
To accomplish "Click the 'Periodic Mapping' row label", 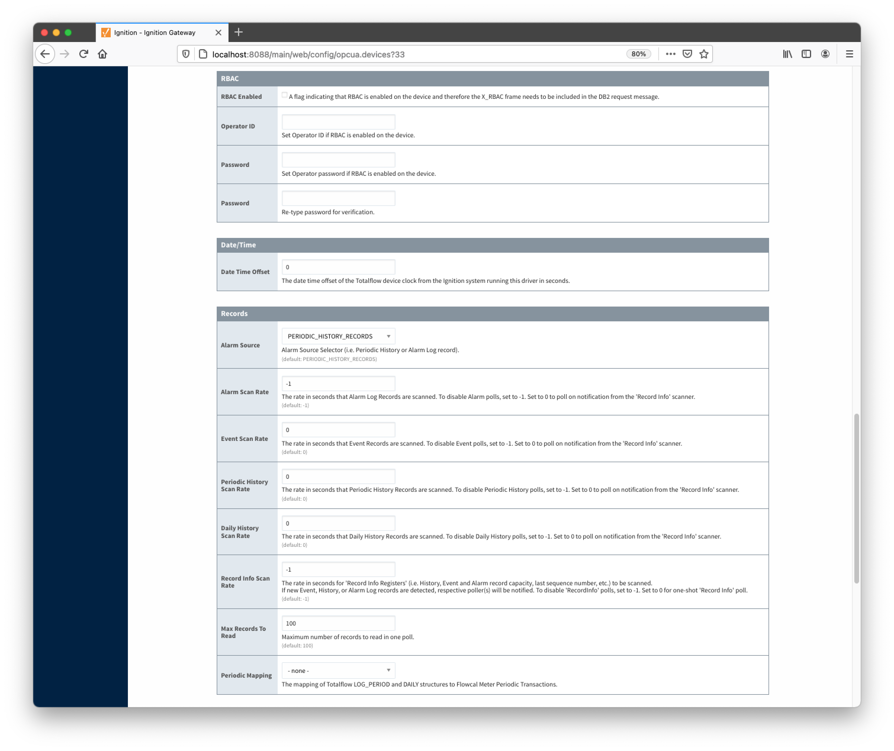I will pyautogui.click(x=246, y=676).
